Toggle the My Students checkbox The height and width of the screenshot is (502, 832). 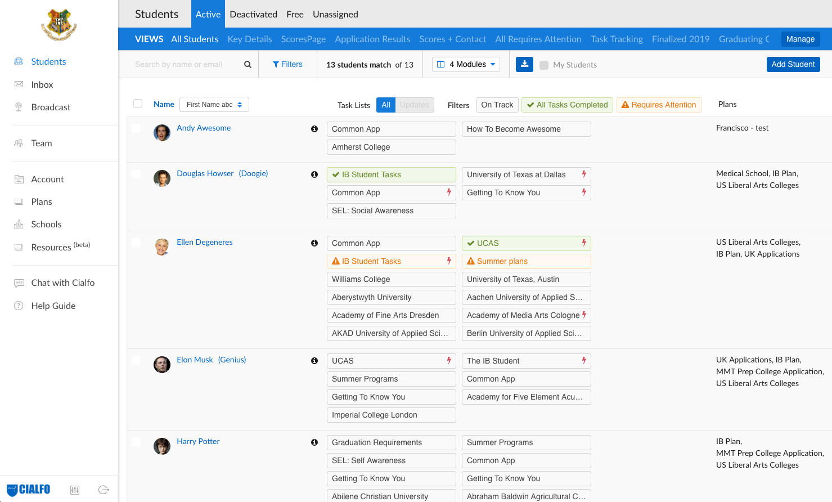[x=544, y=65]
